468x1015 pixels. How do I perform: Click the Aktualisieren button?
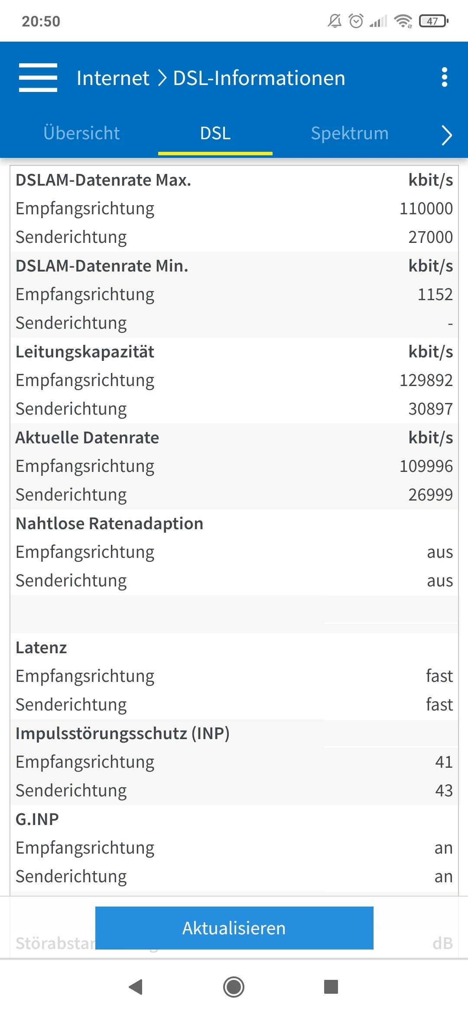coord(234,928)
